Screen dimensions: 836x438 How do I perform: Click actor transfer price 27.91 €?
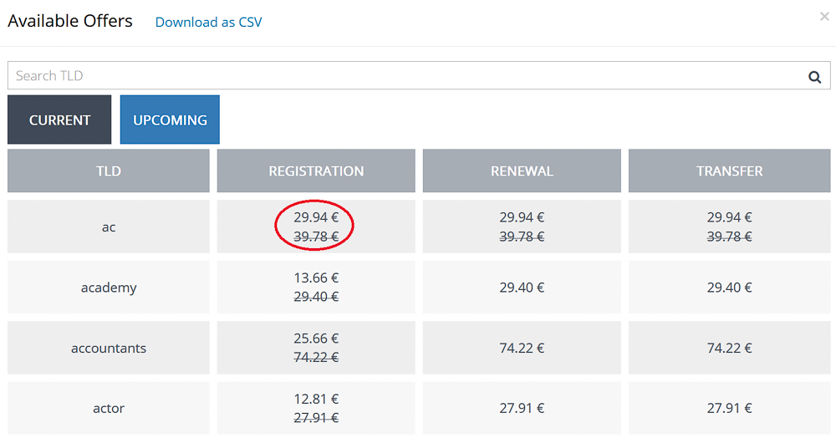pos(729,408)
